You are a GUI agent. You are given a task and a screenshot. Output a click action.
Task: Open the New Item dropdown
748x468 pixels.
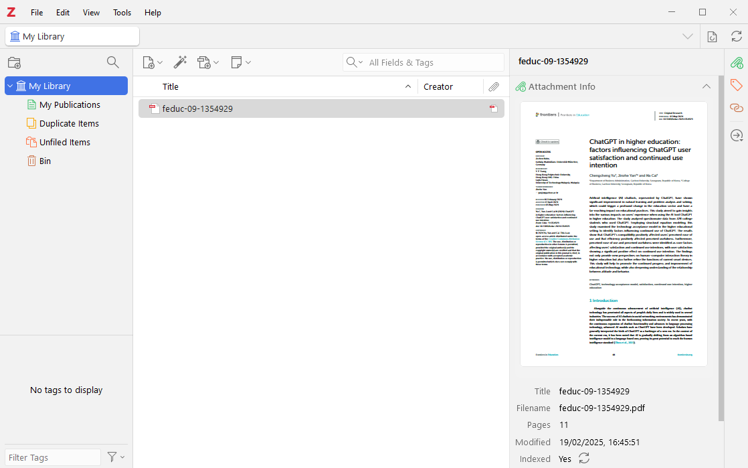coord(153,62)
